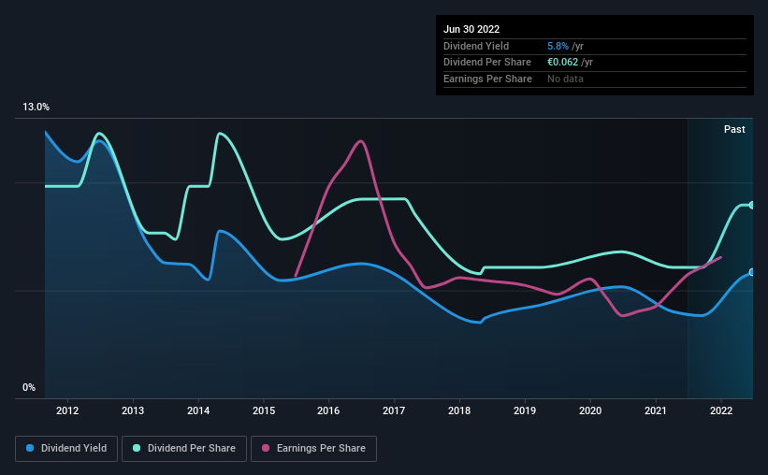Select the 2016 label on the x-axis
The image size is (768, 475).
tap(328, 410)
